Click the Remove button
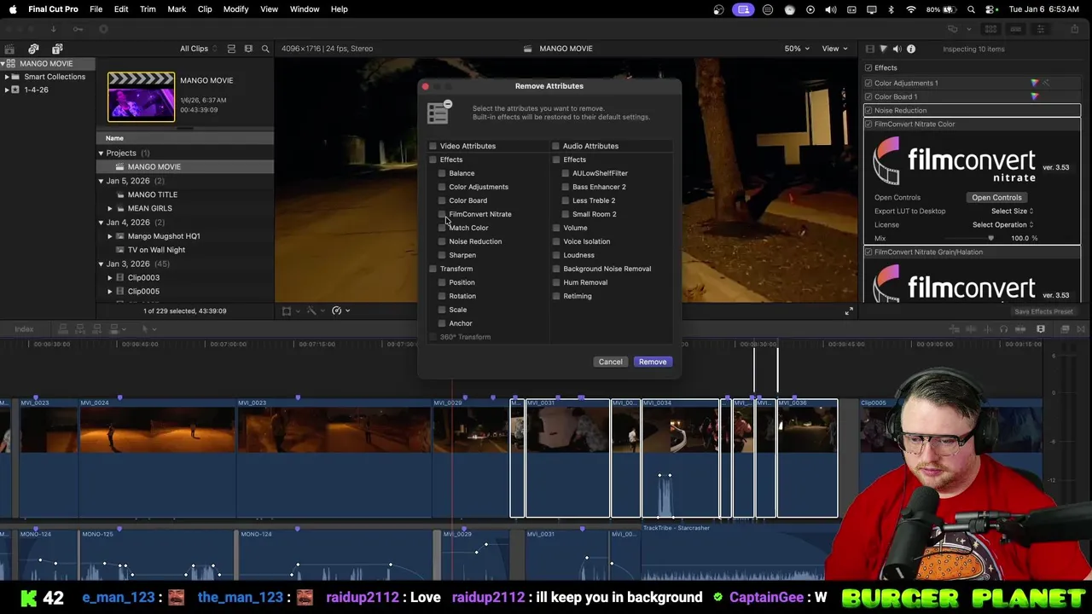The image size is (1092, 614). click(x=653, y=362)
